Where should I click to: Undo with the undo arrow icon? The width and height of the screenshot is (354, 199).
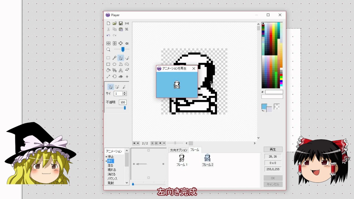[108, 35]
